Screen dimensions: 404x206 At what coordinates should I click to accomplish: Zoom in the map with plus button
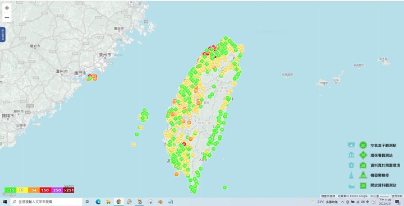(x=7, y=8)
